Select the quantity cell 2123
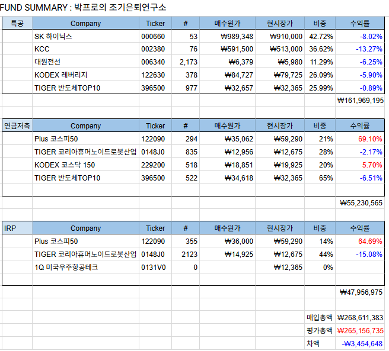The width and height of the screenshot is (389, 351). pos(186,254)
